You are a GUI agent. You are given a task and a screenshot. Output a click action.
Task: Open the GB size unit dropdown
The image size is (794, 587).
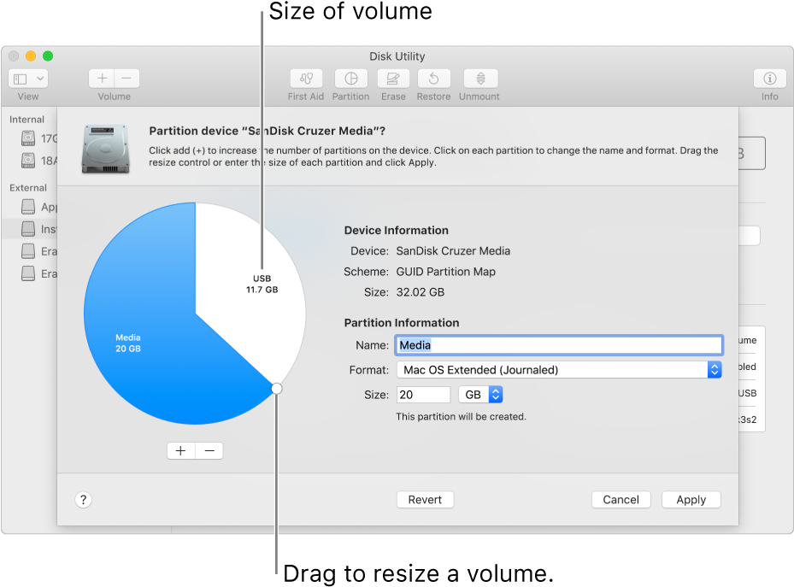[x=480, y=394]
